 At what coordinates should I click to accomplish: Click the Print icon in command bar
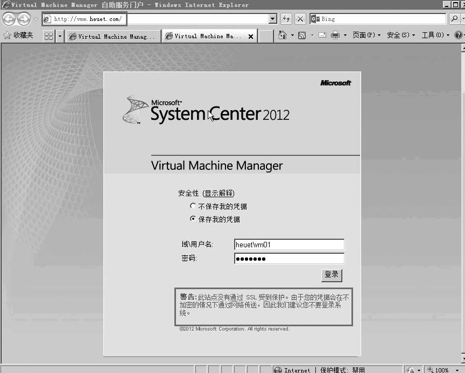pyautogui.click(x=335, y=35)
